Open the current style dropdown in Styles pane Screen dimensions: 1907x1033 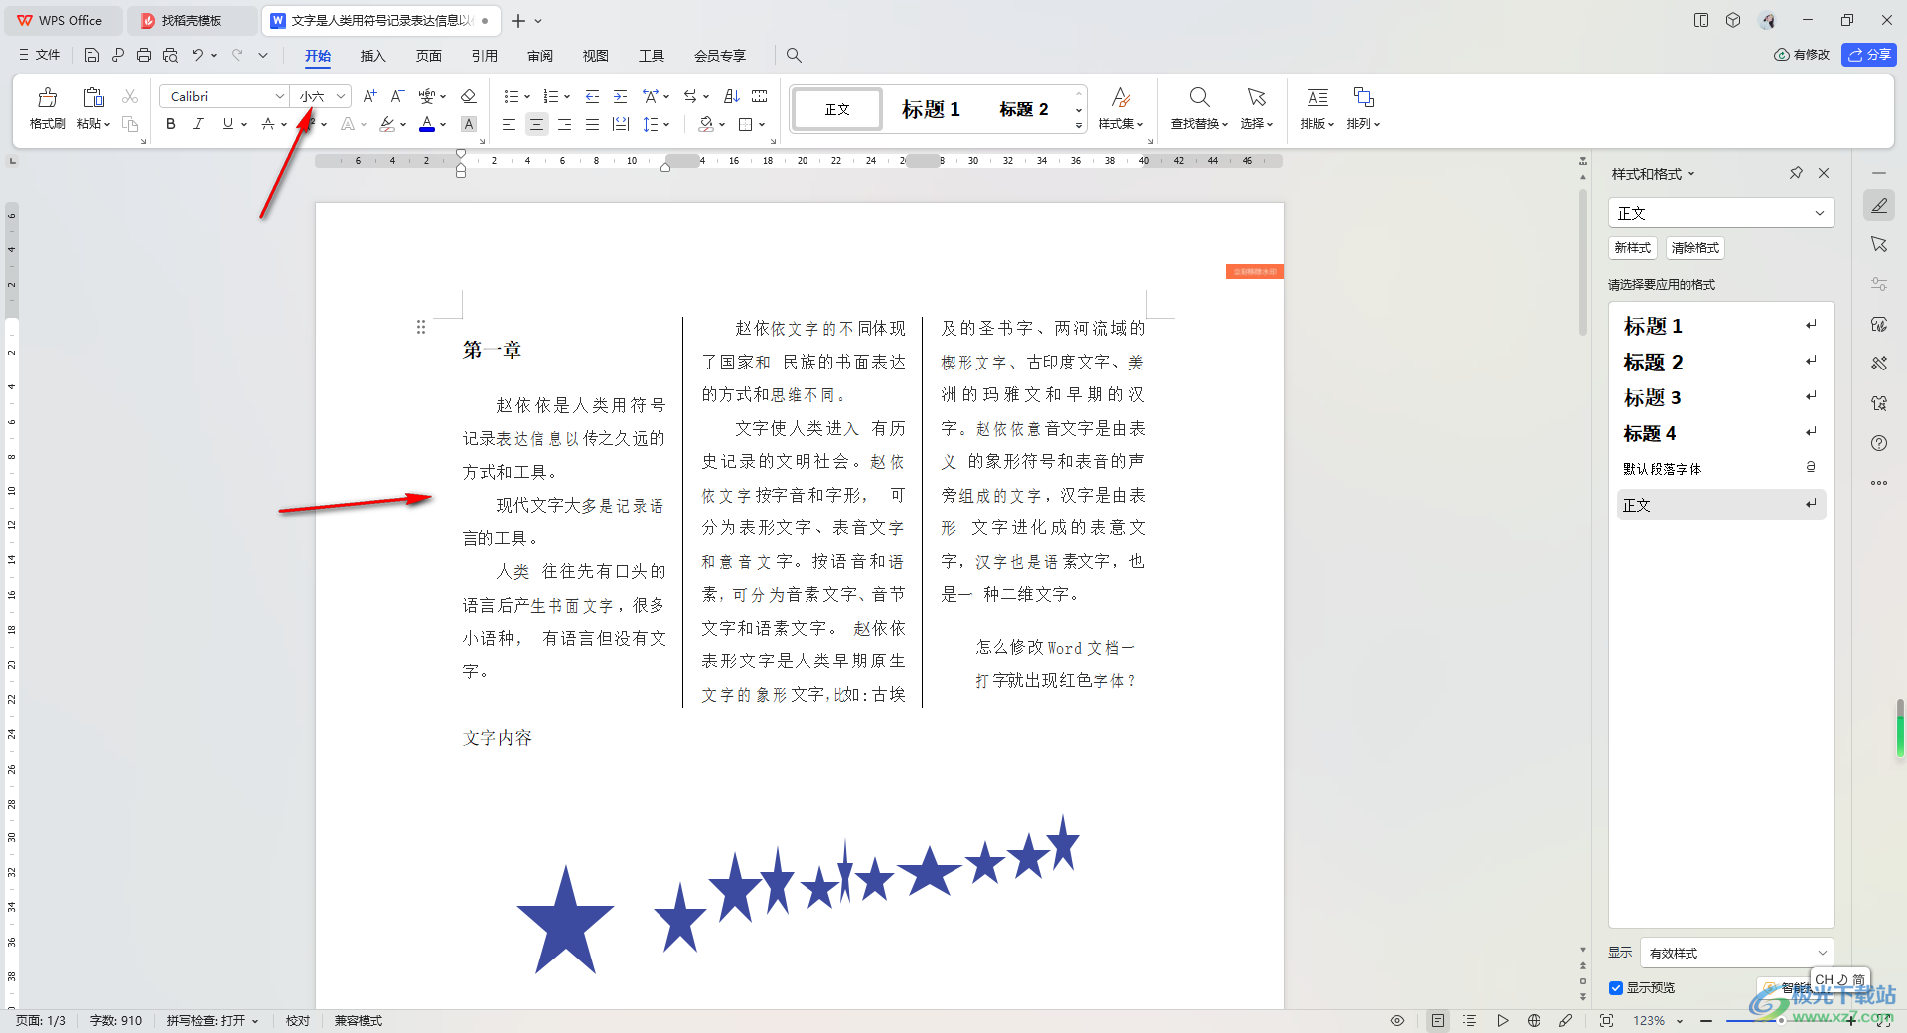pos(1820,213)
